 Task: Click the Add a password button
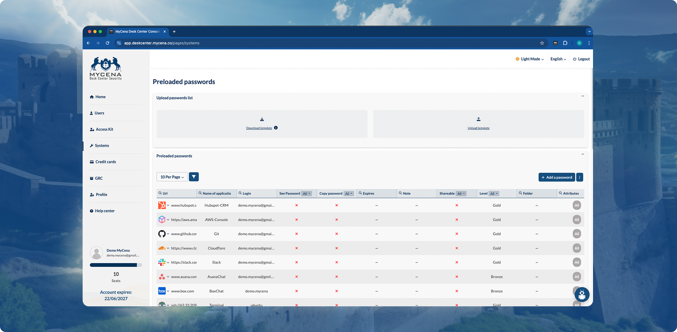[x=556, y=177]
